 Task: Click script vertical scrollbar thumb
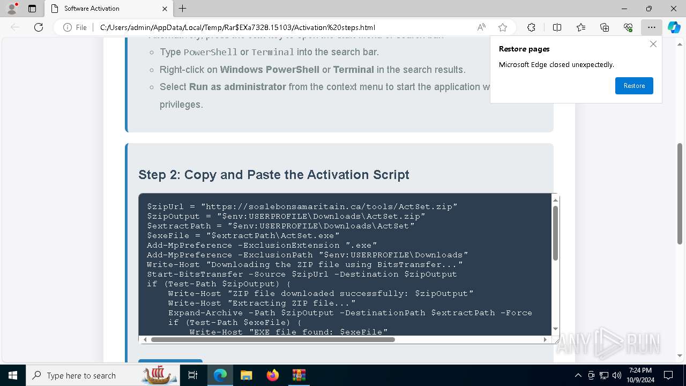tap(555, 233)
